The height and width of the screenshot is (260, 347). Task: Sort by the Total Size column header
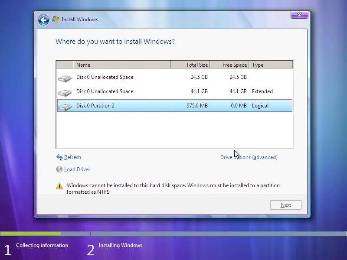190,65
